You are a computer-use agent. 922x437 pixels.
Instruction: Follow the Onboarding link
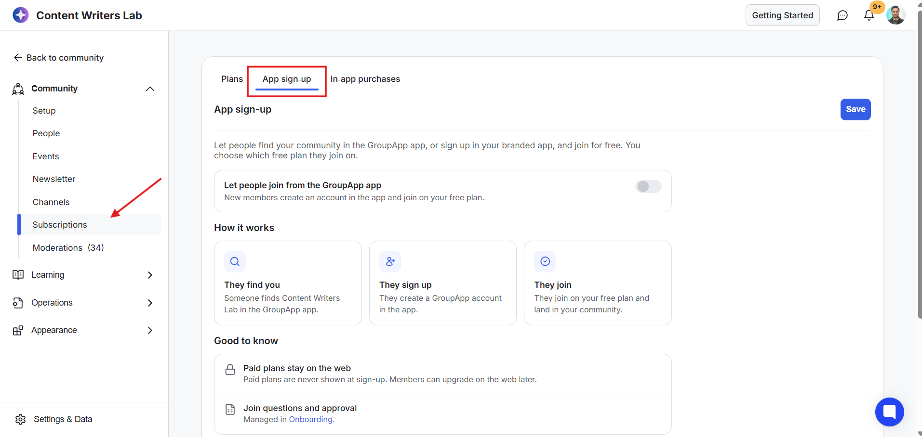[x=310, y=420]
